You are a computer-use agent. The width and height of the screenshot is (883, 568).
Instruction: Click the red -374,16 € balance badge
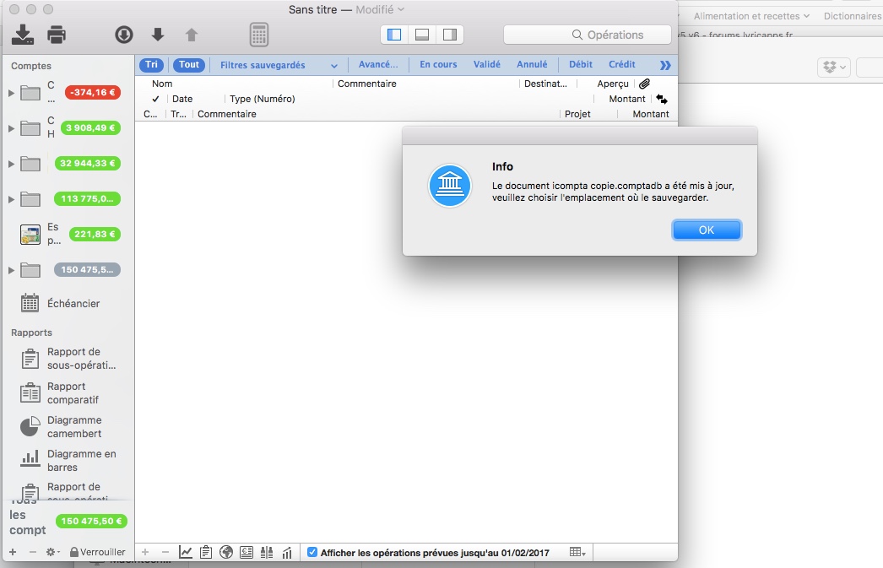tap(93, 92)
